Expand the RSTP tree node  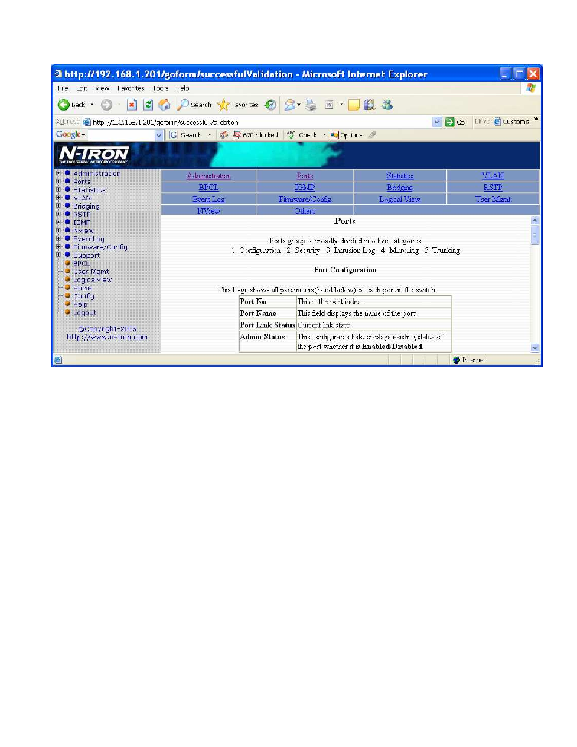(x=59, y=214)
